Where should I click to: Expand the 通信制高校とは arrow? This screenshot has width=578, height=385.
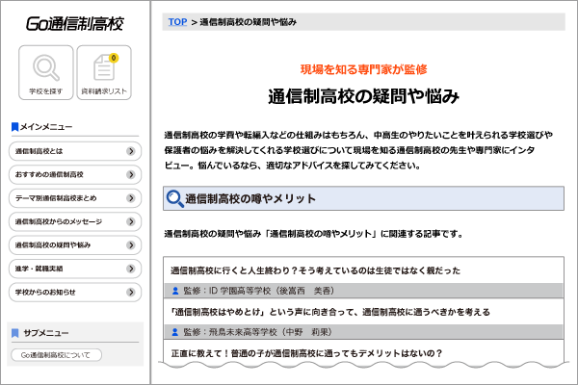(130, 151)
